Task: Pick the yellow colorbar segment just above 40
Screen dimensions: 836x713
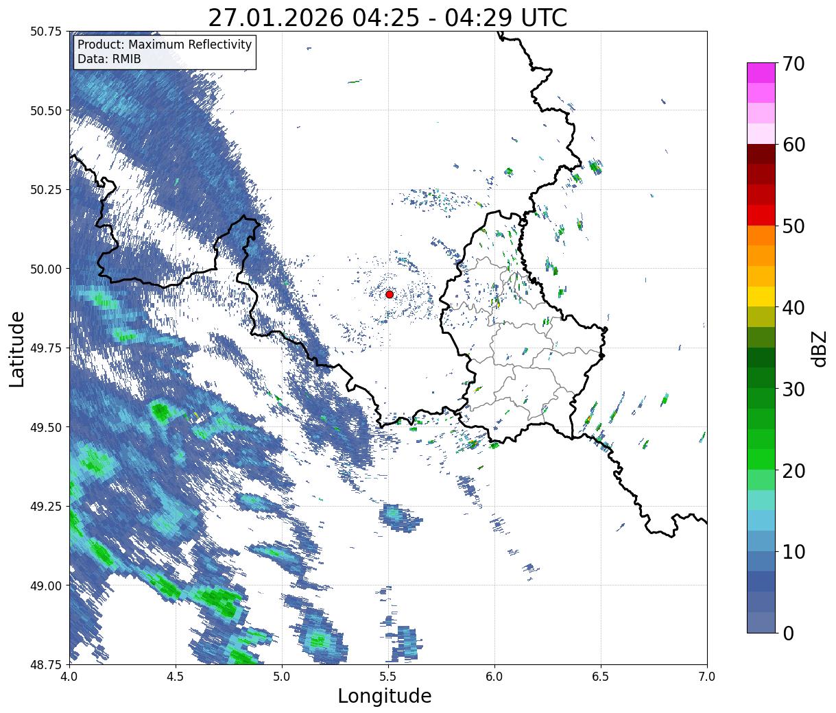Action: pyautogui.click(x=761, y=296)
